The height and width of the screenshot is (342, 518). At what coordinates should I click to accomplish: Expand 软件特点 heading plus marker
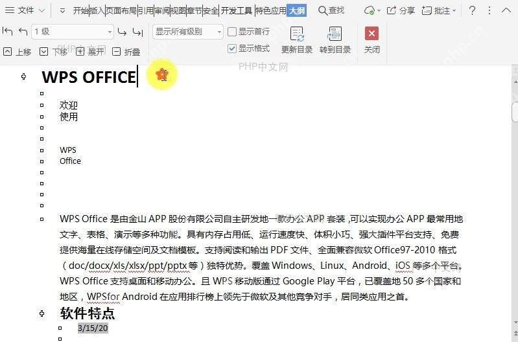click(x=42, y=313)
